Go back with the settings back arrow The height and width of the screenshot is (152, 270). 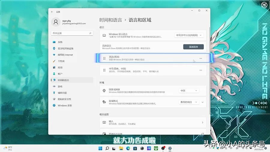[52, 12]
